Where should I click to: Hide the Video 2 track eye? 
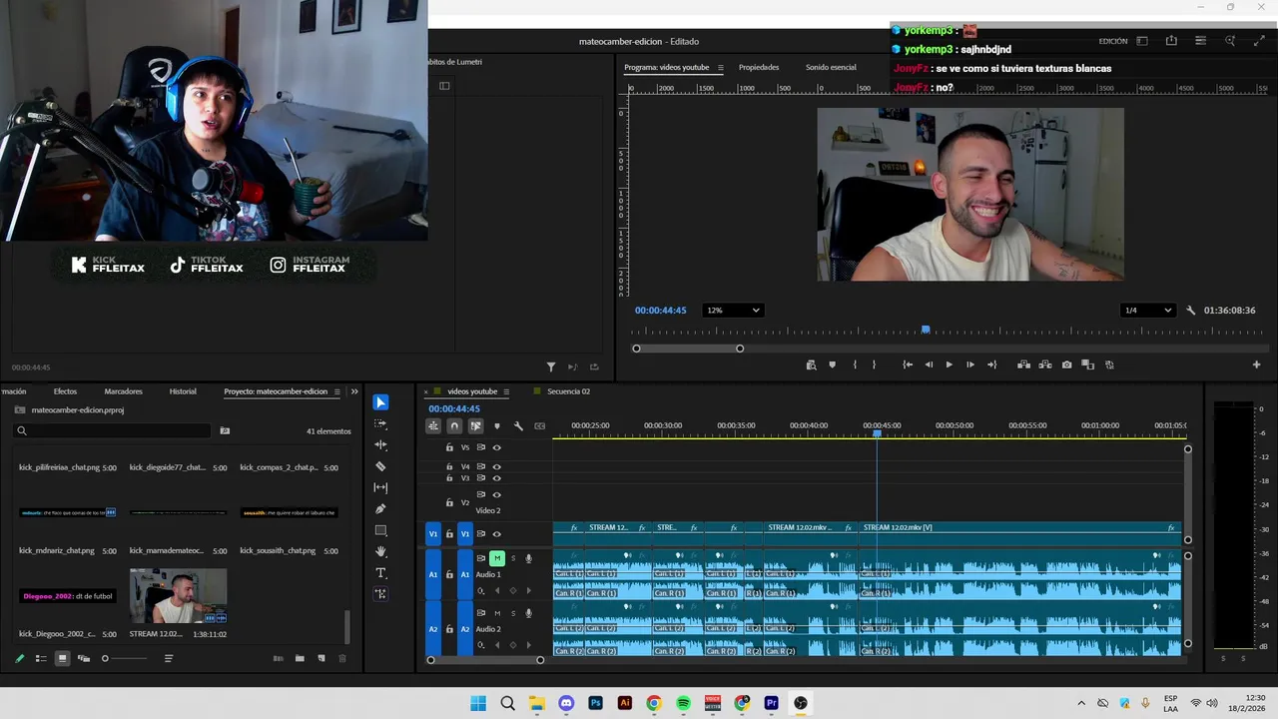pyautogui.click(x=496, y=494)
